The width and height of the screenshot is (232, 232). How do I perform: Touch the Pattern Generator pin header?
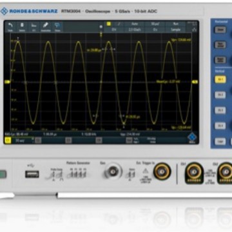(x=78, y=174)
